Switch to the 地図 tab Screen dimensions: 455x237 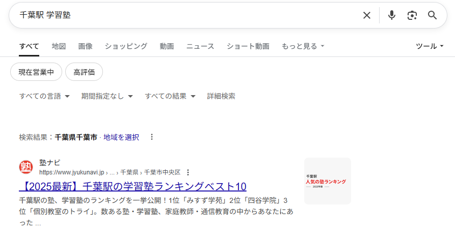[x=59, y=46]
